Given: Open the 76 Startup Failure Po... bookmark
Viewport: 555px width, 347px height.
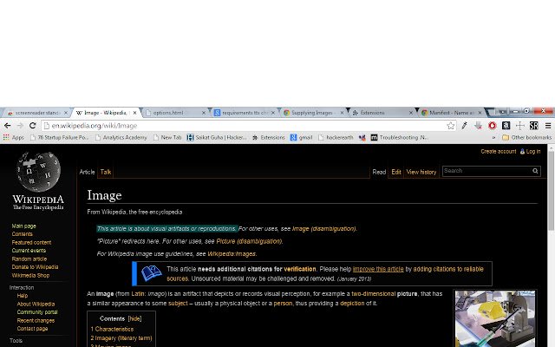Looking at the screenshot, I should click(60, 137).
